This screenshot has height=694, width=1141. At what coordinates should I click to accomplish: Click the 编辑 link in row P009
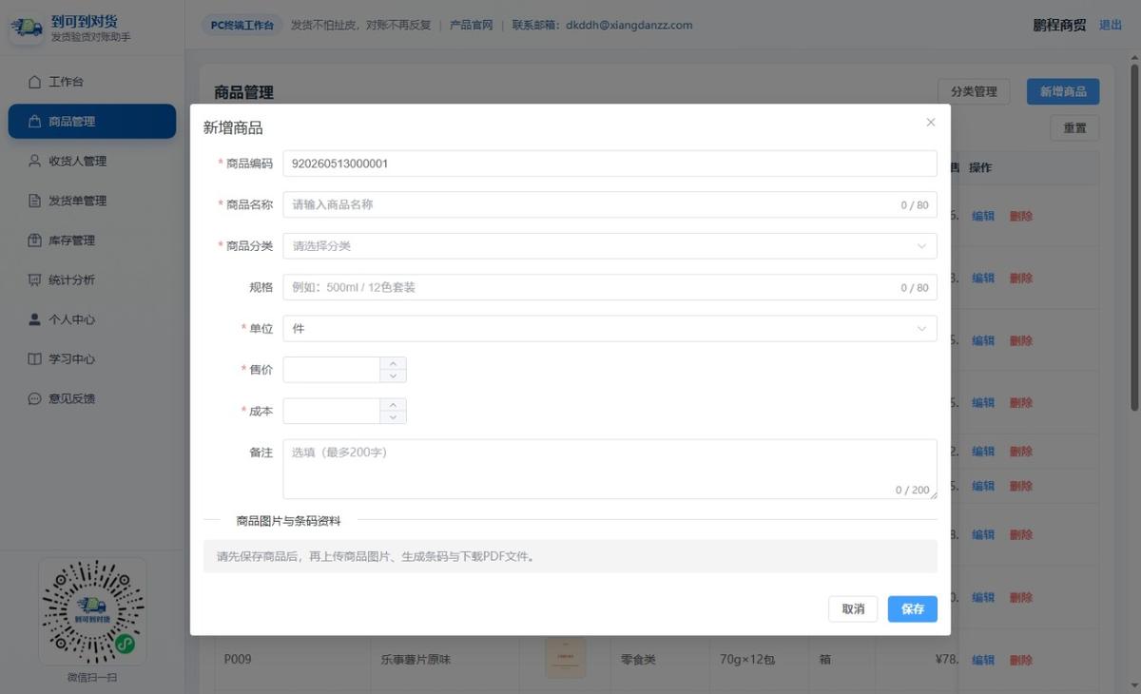983,660
